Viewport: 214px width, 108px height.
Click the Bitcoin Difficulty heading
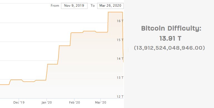pyautogui.click(x=171, y=28)
